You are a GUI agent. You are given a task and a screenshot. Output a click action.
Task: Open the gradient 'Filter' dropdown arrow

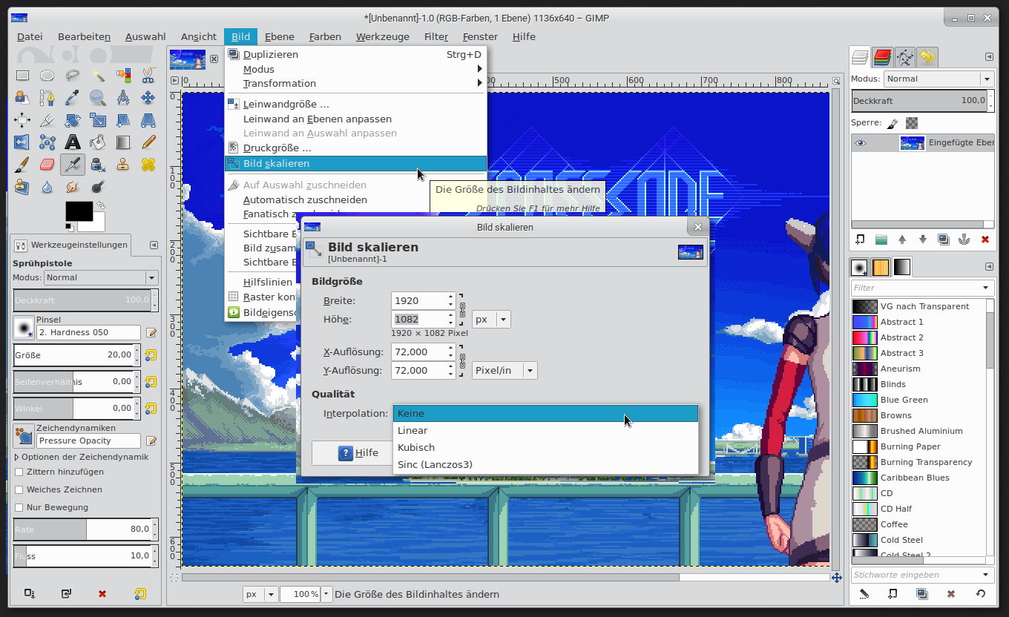986,288
